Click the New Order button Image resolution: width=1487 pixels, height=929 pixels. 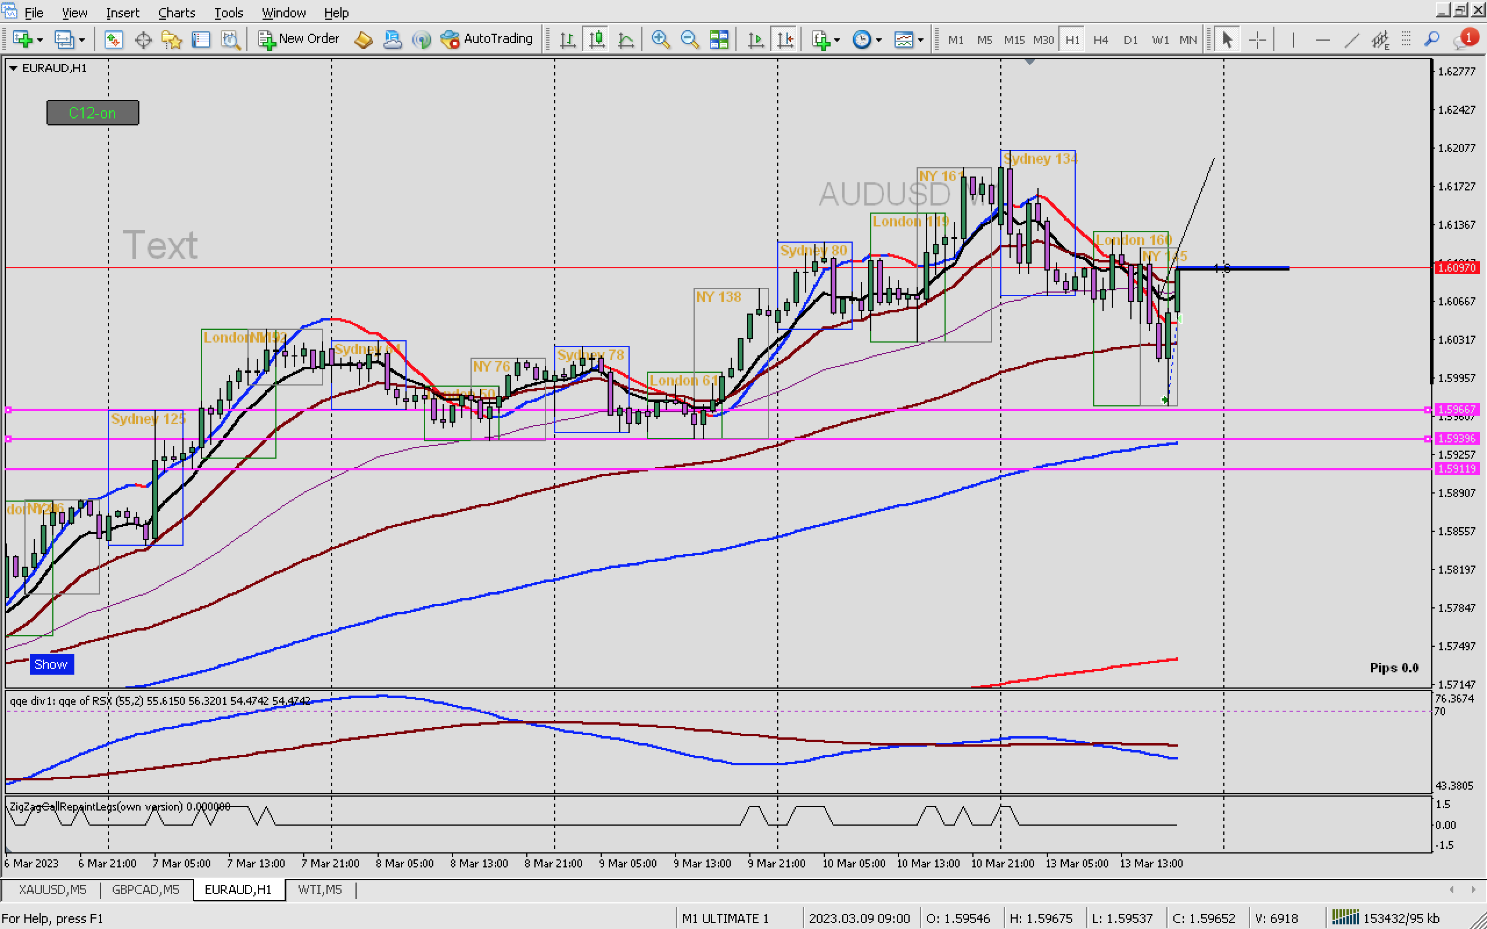point(299,39)
